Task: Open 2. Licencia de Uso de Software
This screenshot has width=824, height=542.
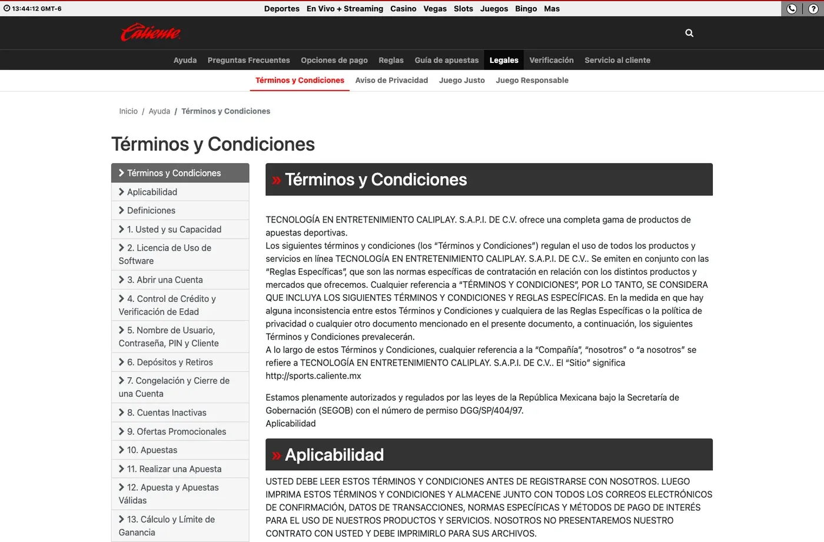Action: [x=180, y=254]
